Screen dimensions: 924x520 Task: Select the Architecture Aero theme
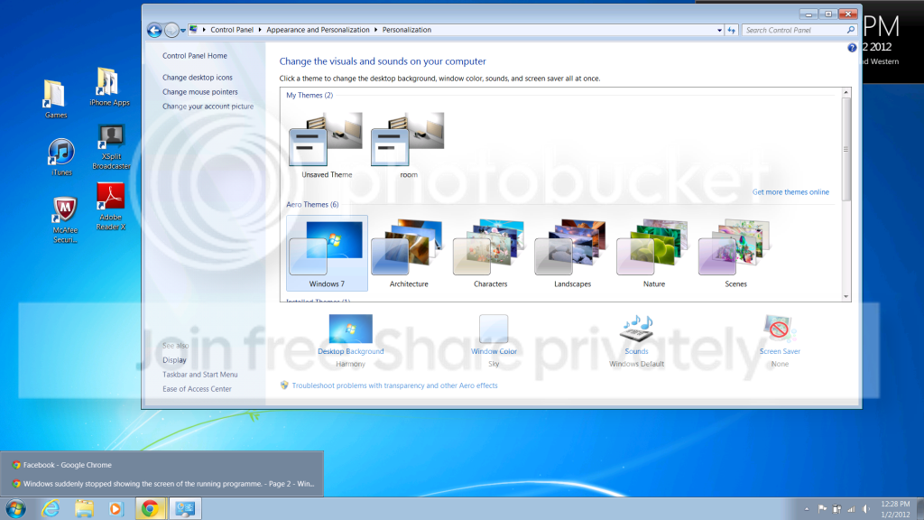pyautogui.click(x=409, y=253)
